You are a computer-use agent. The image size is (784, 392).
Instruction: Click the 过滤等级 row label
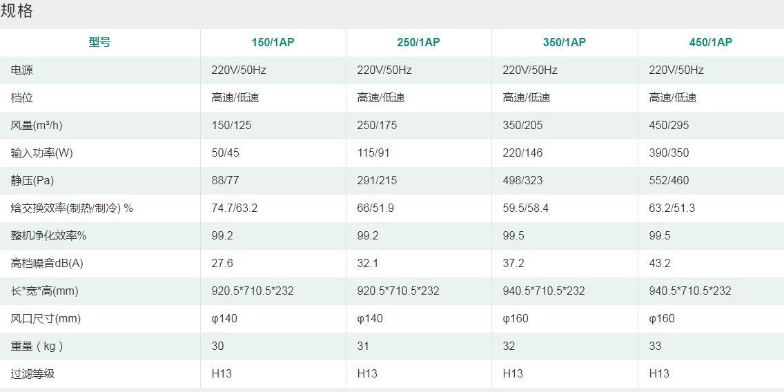(32, 373)
